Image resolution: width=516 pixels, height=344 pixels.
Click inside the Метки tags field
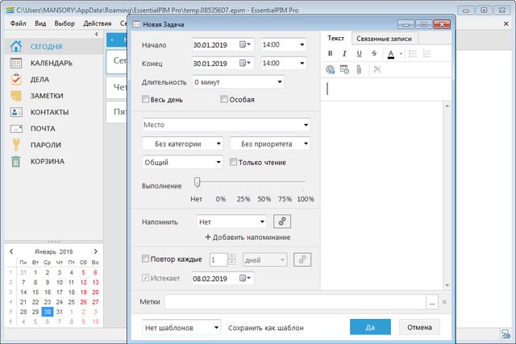[295, 302]
